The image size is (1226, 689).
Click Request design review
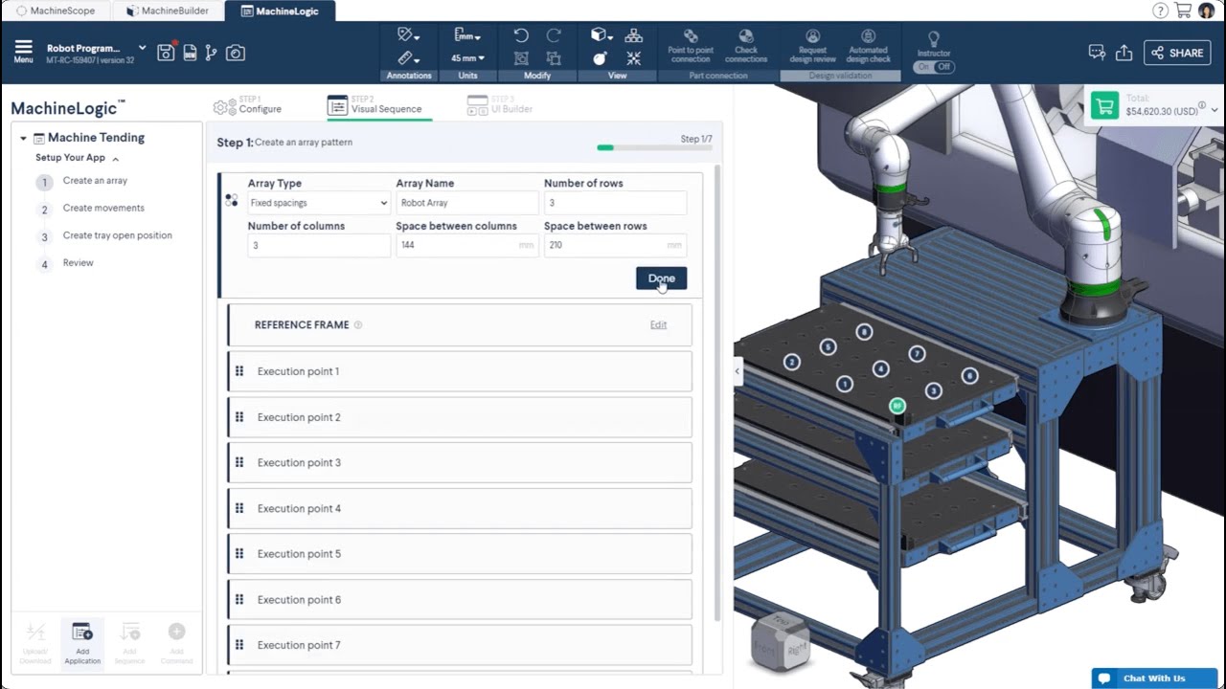812,46
